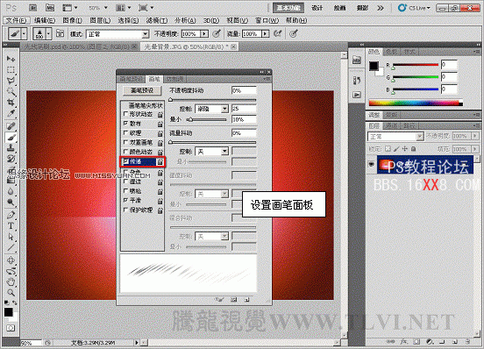Launch Bridge with the Br icon
Viewport: 484px width, 349px height.
33,8
